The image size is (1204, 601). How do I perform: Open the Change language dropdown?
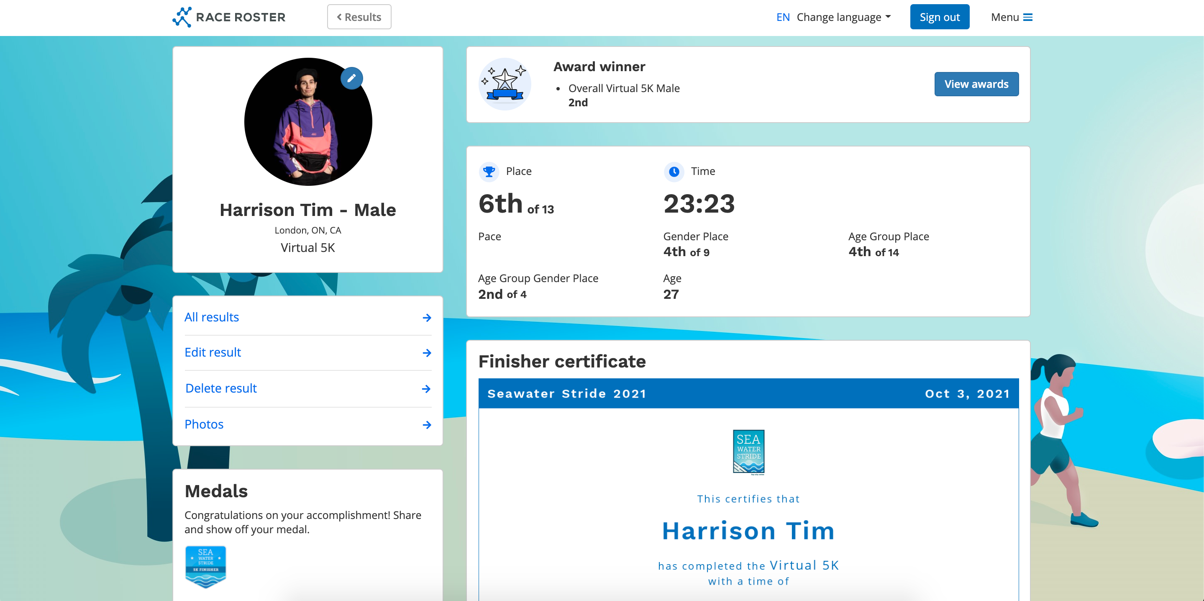tap(843, 17)
